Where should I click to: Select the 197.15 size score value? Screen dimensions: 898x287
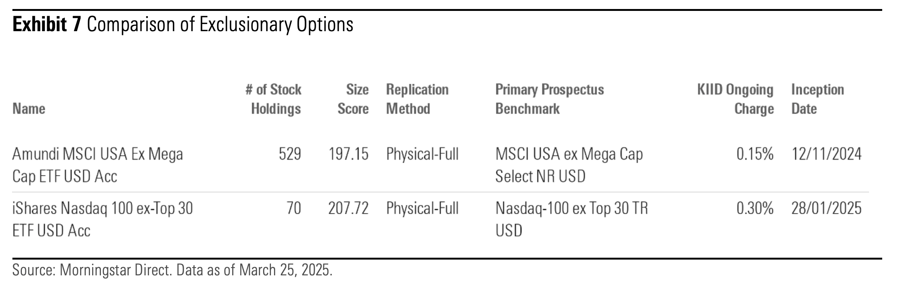(349, 154)
